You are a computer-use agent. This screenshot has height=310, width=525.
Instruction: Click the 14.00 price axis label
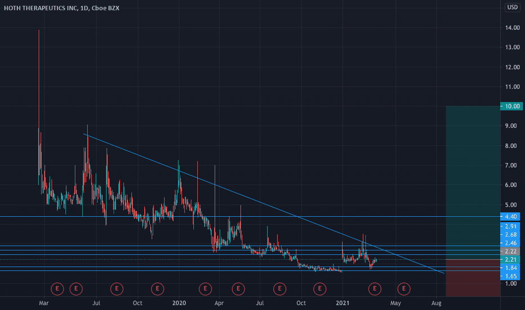512,28
